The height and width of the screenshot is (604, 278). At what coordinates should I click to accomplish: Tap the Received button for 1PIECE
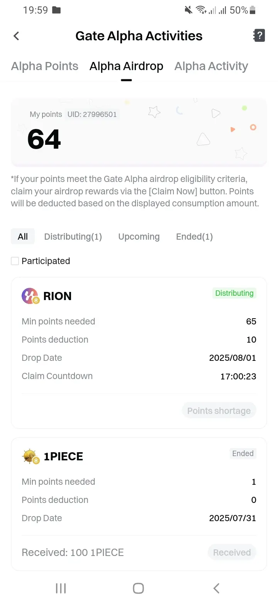point(232,553)
